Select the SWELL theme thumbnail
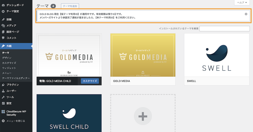This screenshot has height=132, width=253. (217, 55)
